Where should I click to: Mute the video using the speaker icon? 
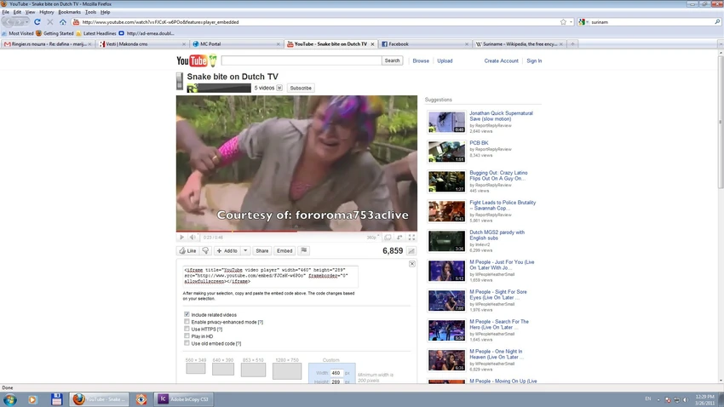click(192, 238)
